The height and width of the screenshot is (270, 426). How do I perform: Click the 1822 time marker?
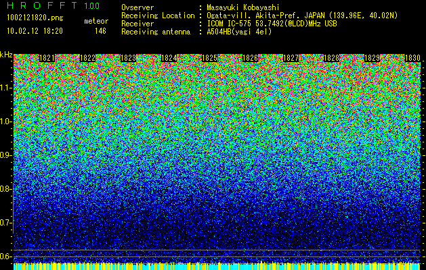[88, 58]
